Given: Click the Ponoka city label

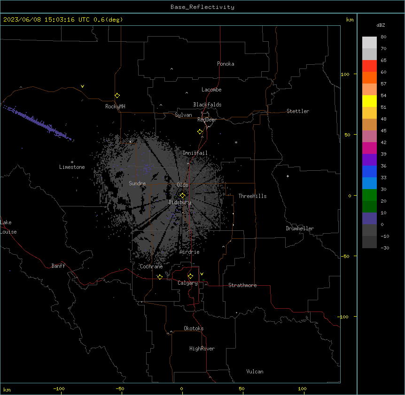Looking at the screenshot, I should [x=226, y=64].
